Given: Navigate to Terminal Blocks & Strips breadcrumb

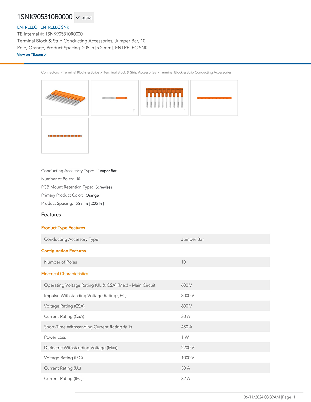Looking at the screenshot, I should coord(81,72).
